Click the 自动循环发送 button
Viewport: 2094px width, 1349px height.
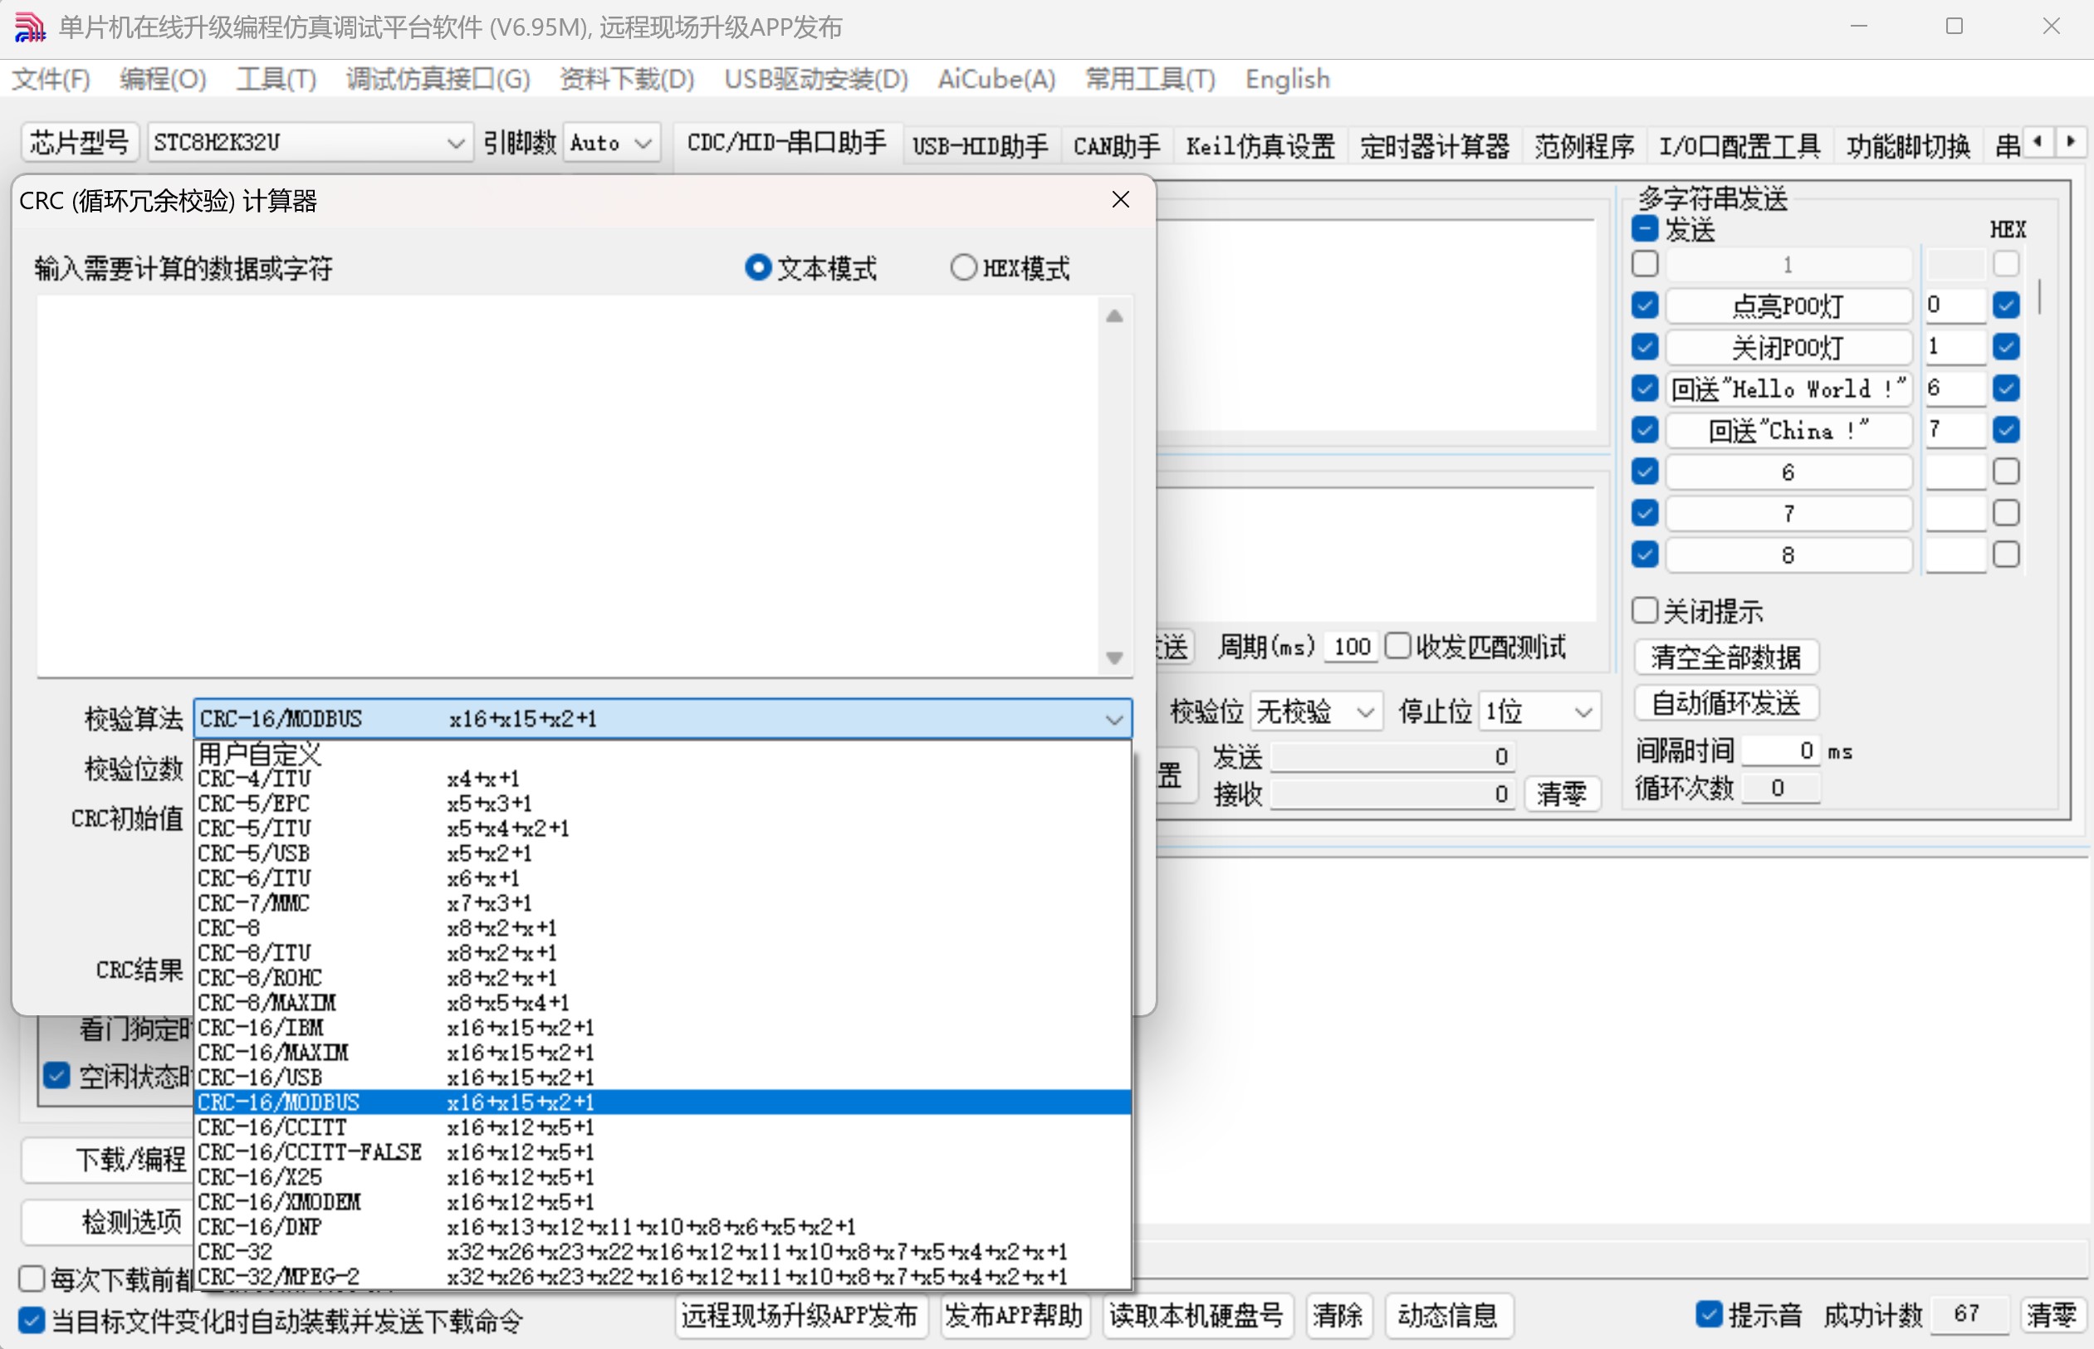click(1725, 702)
